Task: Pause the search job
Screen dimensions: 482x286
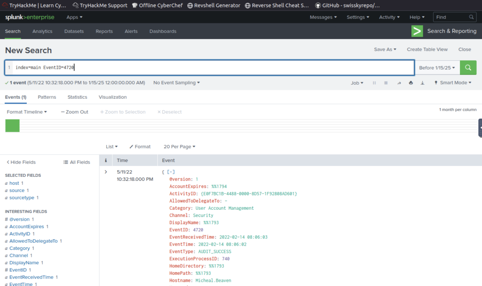Action: tap(374, 83)
